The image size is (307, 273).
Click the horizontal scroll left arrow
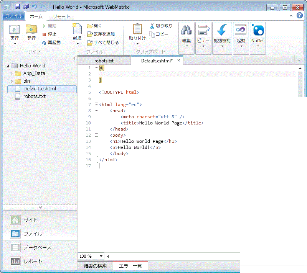pyautogui.click(x=108, y=256)
